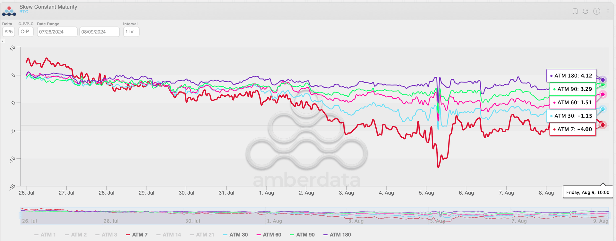This screenshot has width=616, height=241.
Task: Click the ATM 90: 3.29 tooltip
Action: 573,89
